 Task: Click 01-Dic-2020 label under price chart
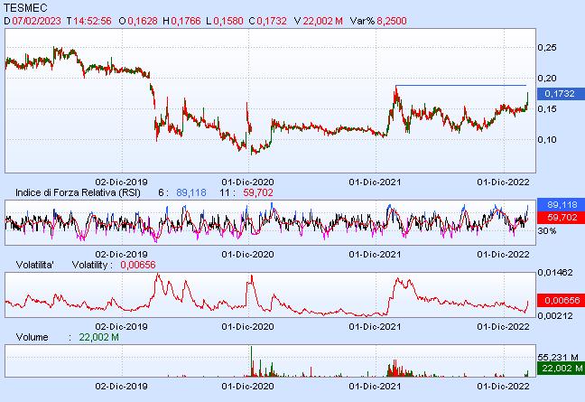(247, 182)
